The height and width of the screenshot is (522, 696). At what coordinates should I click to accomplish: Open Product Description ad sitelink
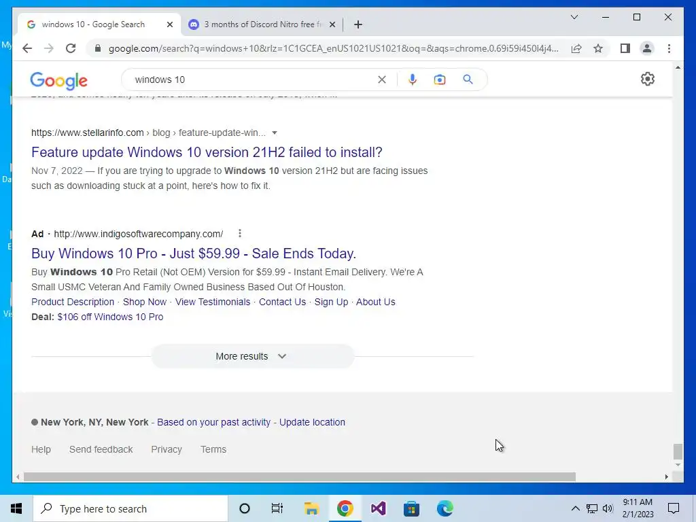click(x=73, y=302)
